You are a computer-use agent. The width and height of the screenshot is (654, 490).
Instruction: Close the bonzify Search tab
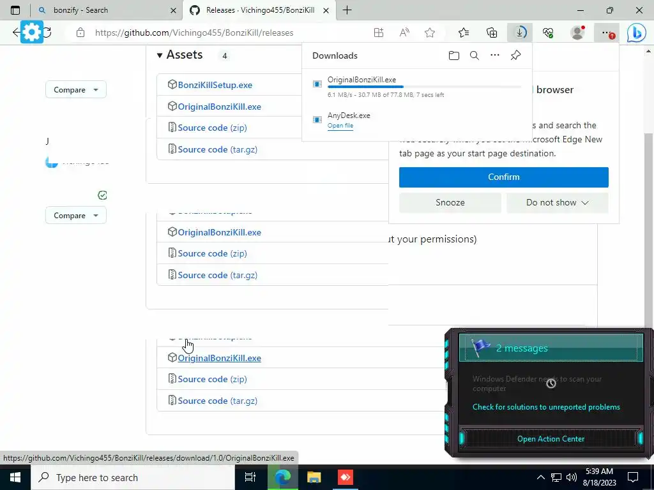coord(173,10)
